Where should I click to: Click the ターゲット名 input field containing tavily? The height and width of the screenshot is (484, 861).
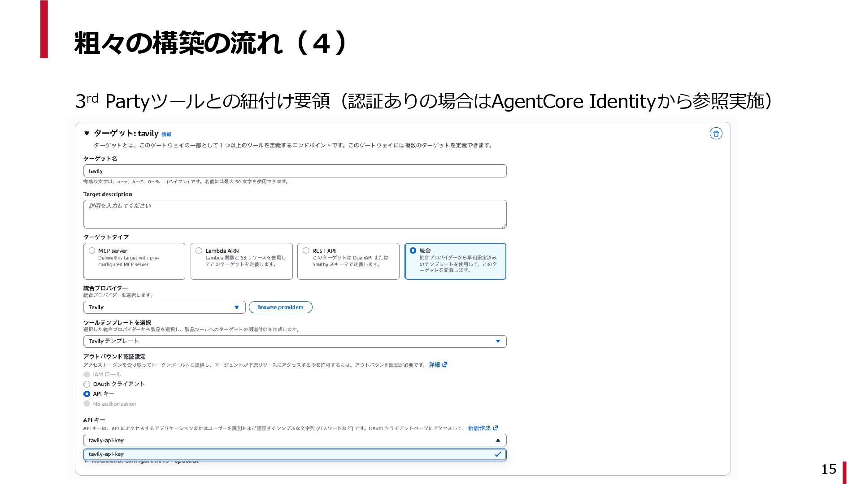click(295, 171)
